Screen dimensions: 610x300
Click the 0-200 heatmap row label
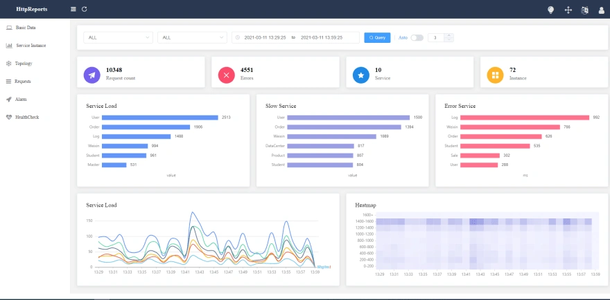[368, 266]
